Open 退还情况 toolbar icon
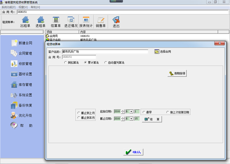 coord(71,20)
